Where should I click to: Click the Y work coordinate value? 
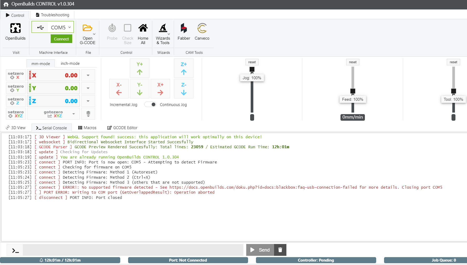click(71, 88)
